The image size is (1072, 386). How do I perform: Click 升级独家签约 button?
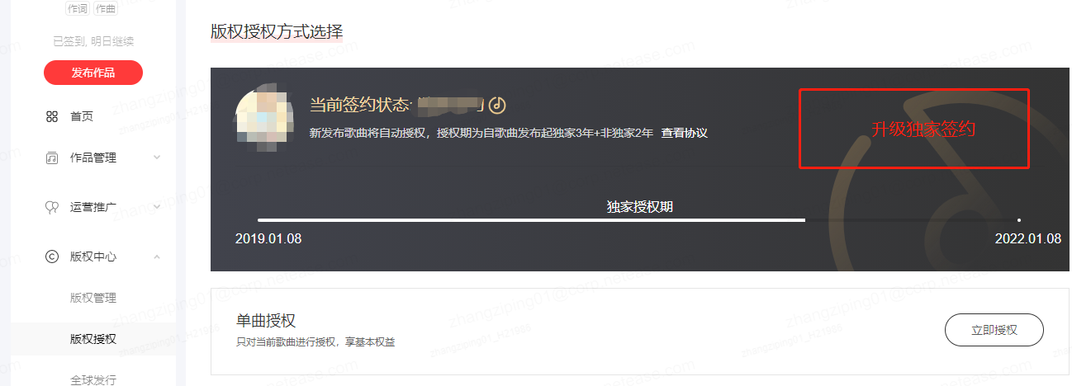tap(914, 129)
